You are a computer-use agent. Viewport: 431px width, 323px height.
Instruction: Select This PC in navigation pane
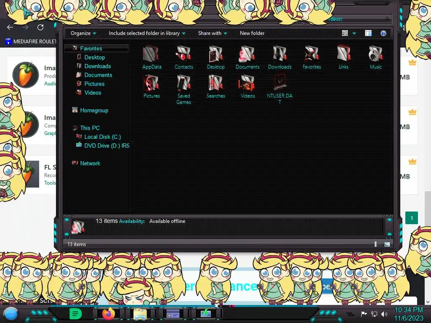tap(90, 128)
